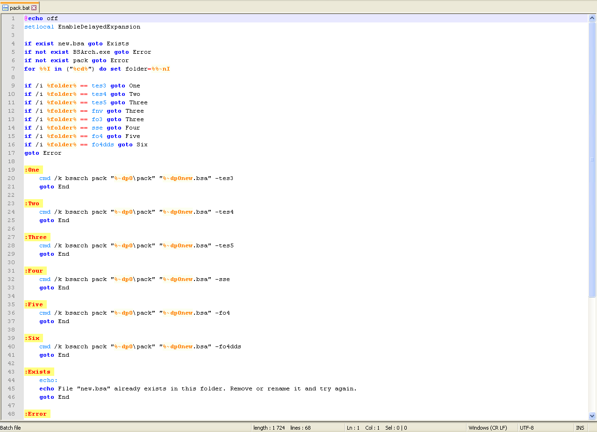
Task: Click the vertical scrollbar thumb
Action: pyautogui.click(x=592, y=159)
